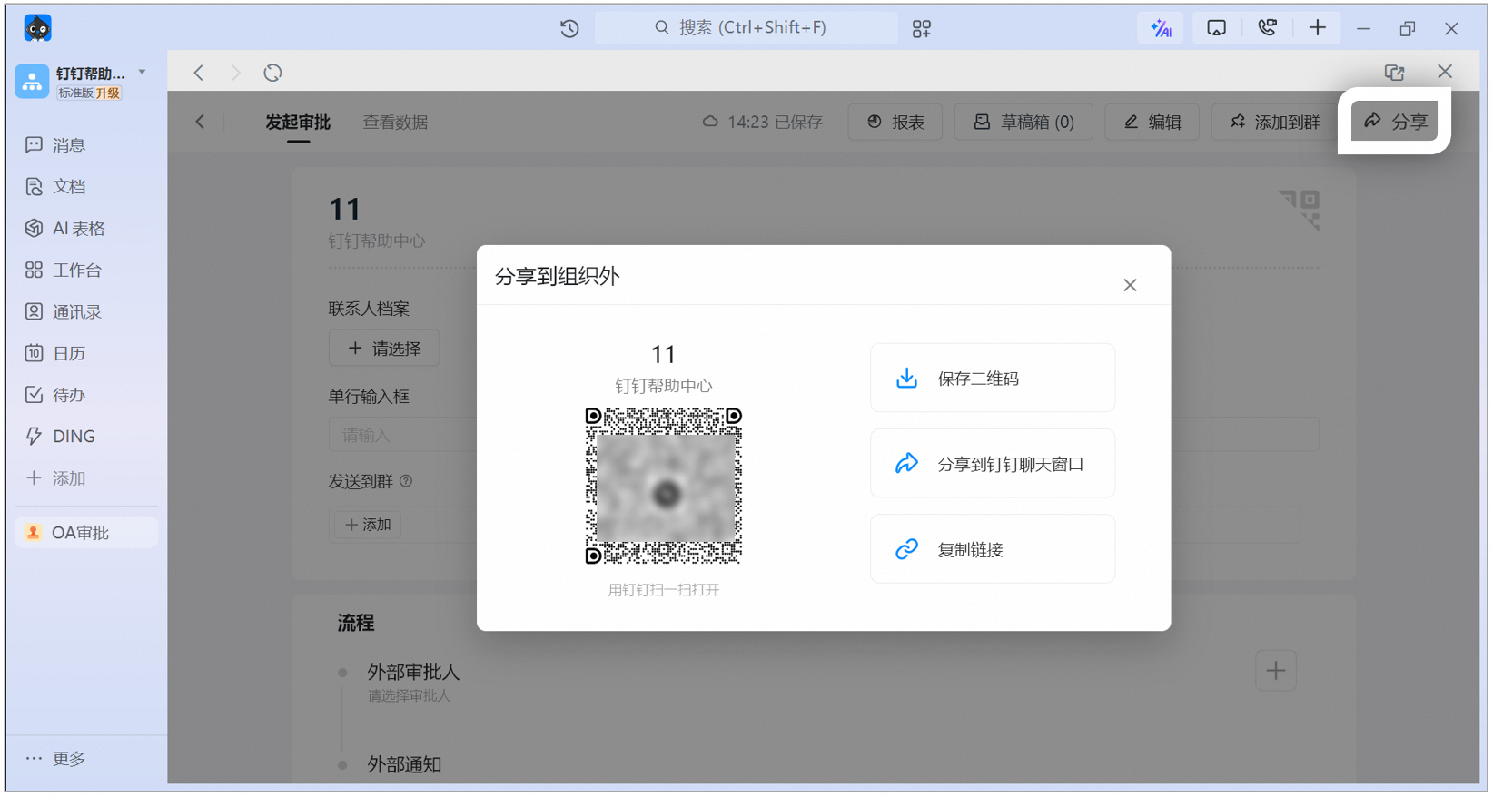This screenshot has height=797, width=1493.
Task: Click the help icon next to 发送到群
Action: [406, 481]
